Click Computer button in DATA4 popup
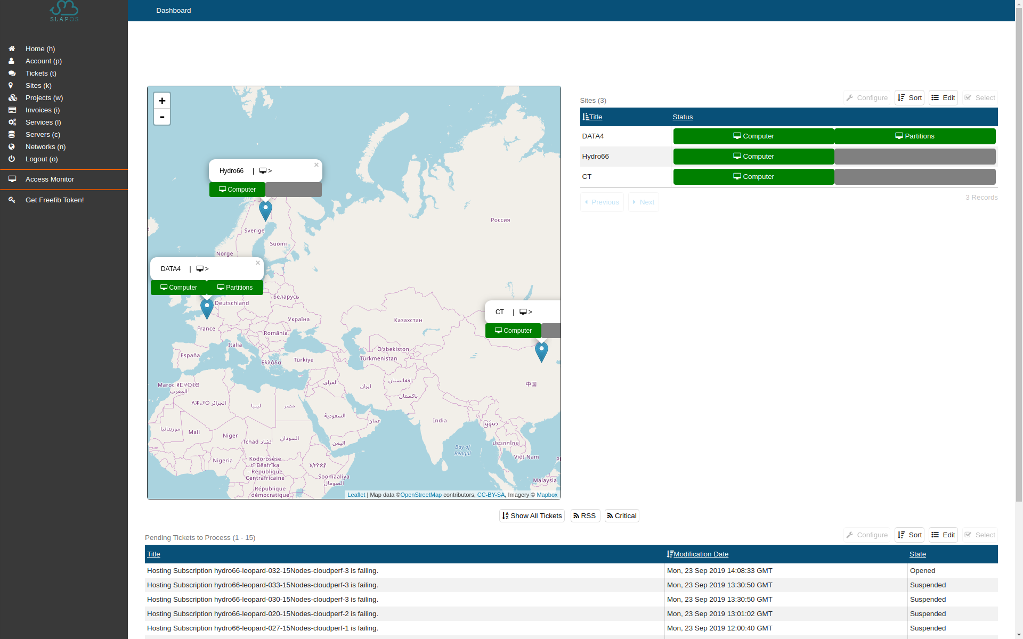Image resolution: width=1023 pixels, height=639 pixels. [178, 288]
